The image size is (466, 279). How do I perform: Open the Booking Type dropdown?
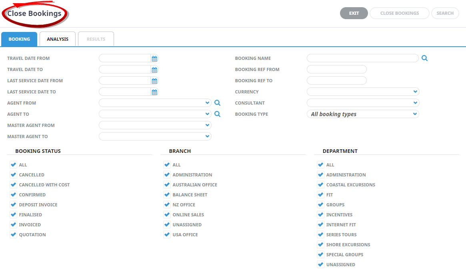point(415,114)
